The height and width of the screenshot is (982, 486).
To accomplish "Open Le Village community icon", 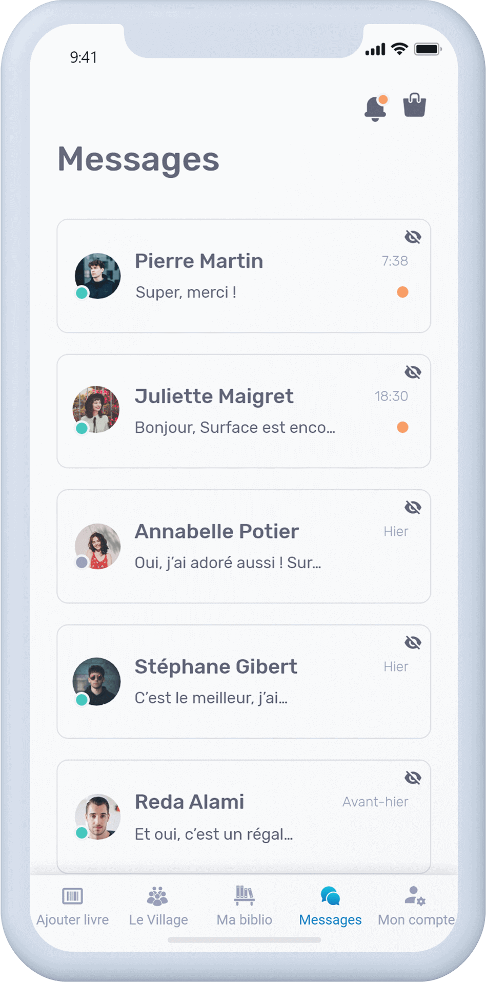I will (157, 896).
